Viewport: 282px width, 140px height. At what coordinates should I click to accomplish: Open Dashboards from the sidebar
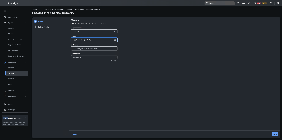point(13,17)
